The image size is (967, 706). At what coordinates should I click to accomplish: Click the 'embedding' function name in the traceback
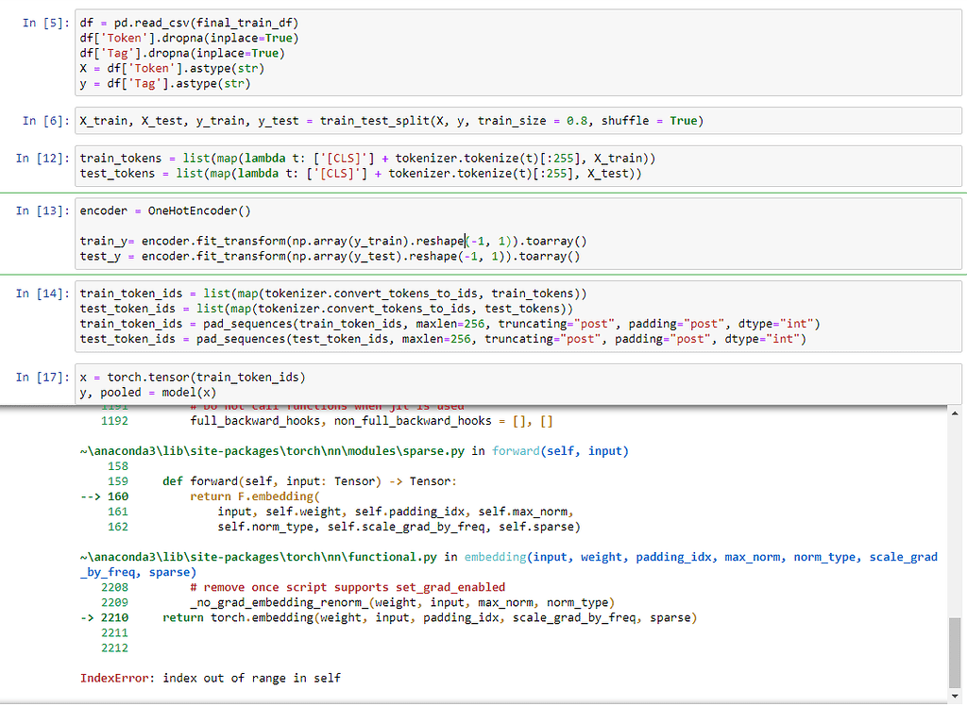click(x=496, y=557)
